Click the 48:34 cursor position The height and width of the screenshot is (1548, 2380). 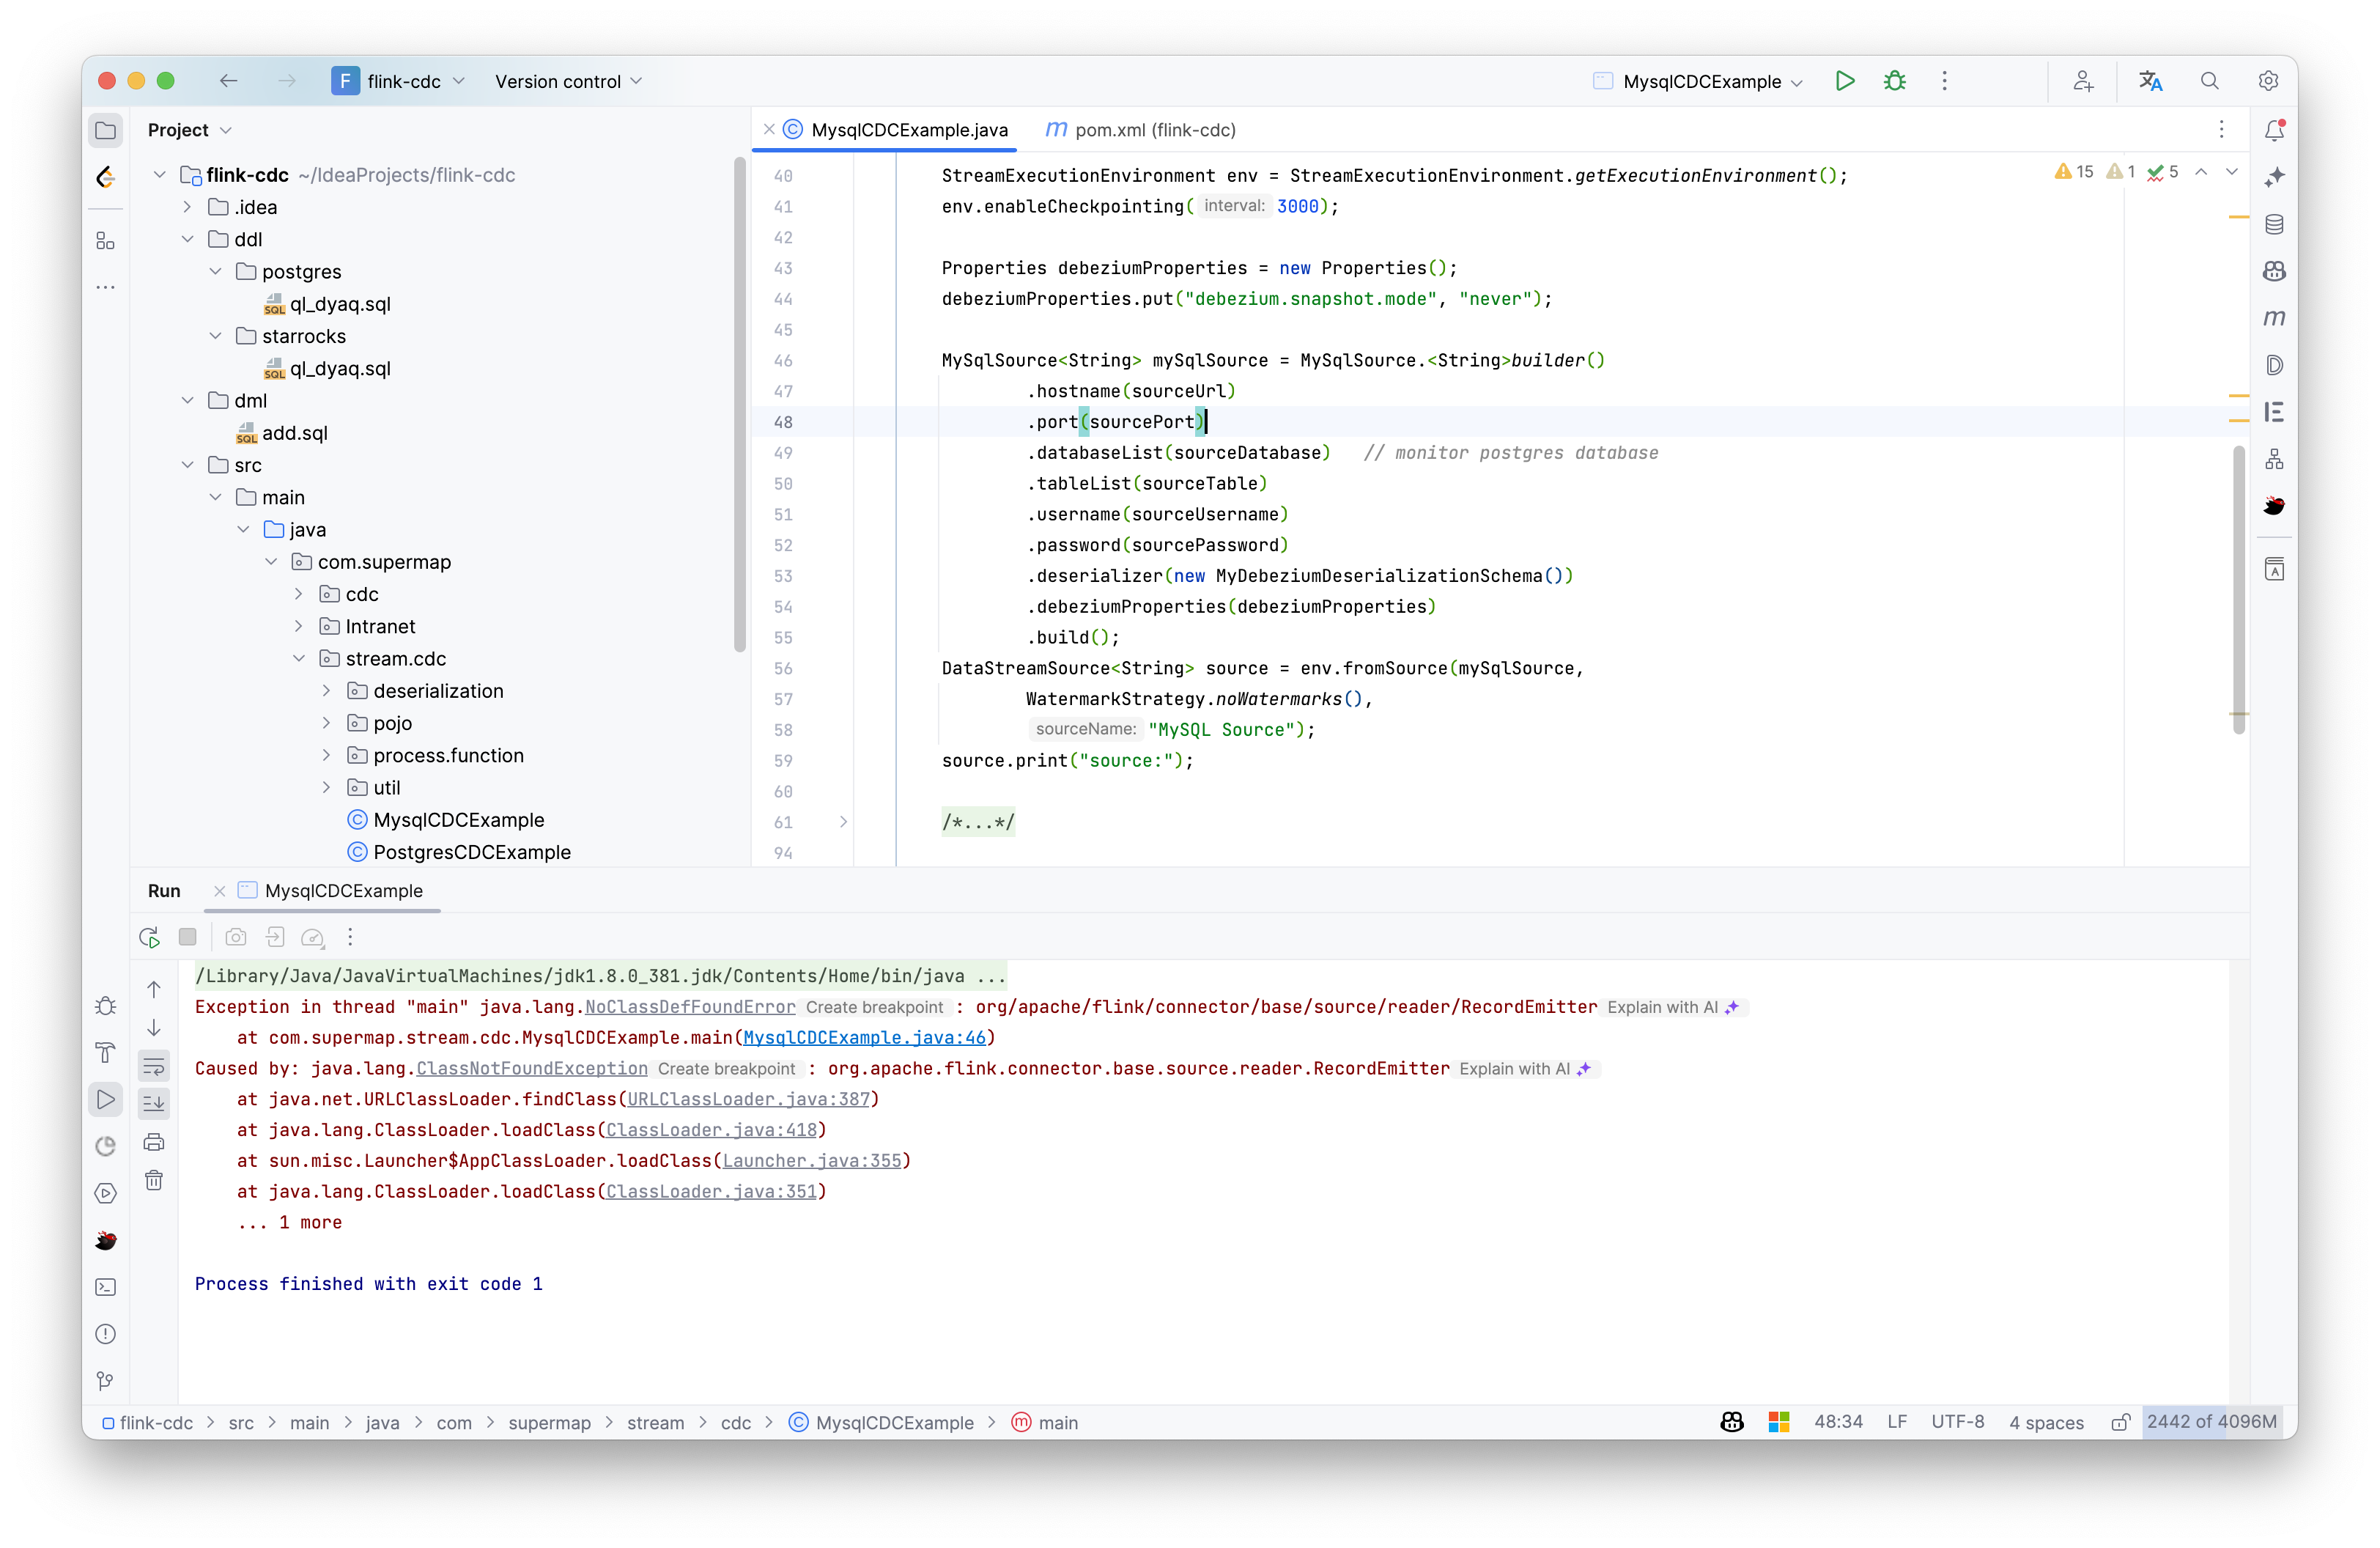(1838, 1422)
